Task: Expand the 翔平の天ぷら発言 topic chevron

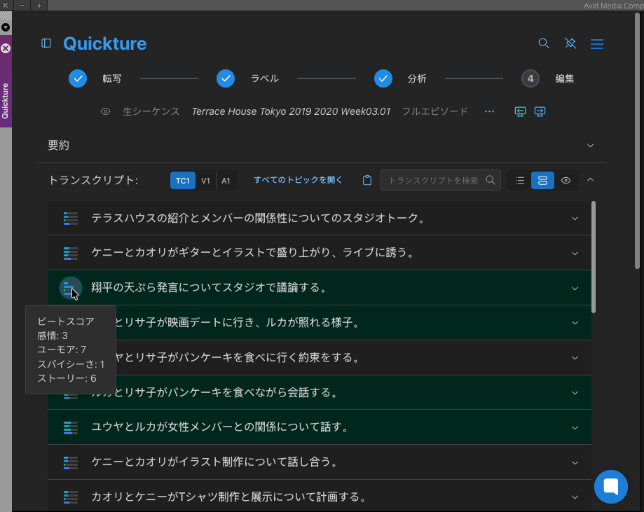Action: coord(575,289)
